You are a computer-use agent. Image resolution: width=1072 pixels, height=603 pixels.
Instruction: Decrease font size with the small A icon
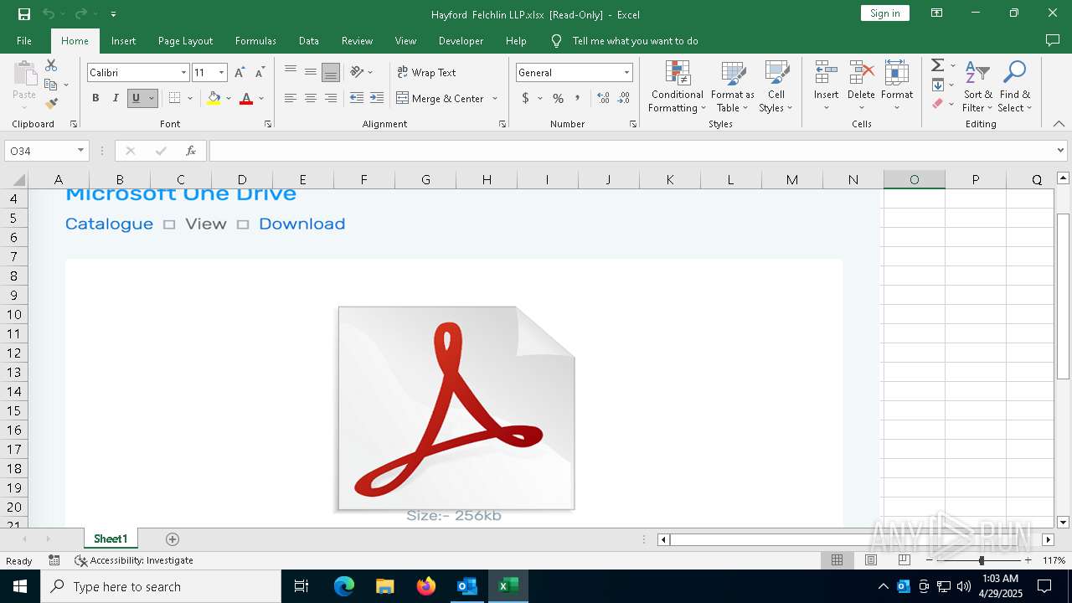point(260,73)
